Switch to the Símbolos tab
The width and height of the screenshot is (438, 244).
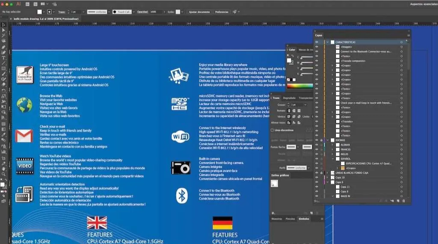(304, 219)
